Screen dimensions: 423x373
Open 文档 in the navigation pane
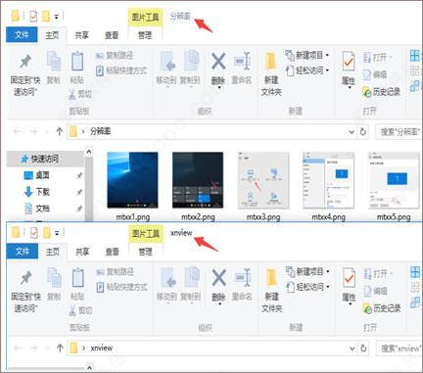37,208
